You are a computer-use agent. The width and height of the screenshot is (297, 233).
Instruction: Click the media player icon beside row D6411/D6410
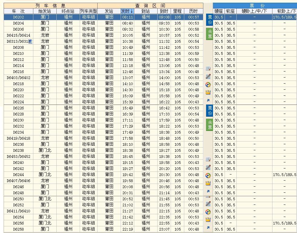click(x=208, y=212)
